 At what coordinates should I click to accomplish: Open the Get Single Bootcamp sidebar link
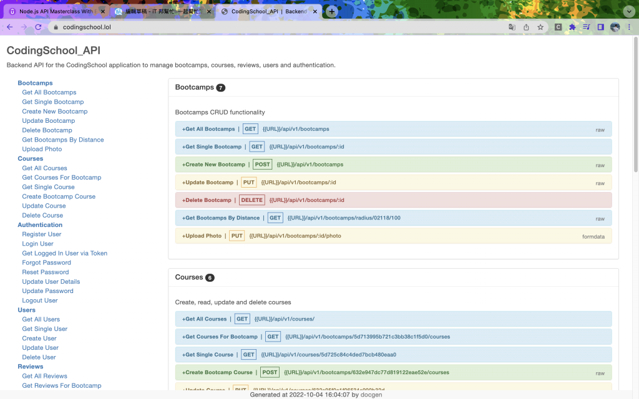pos(53,102)
